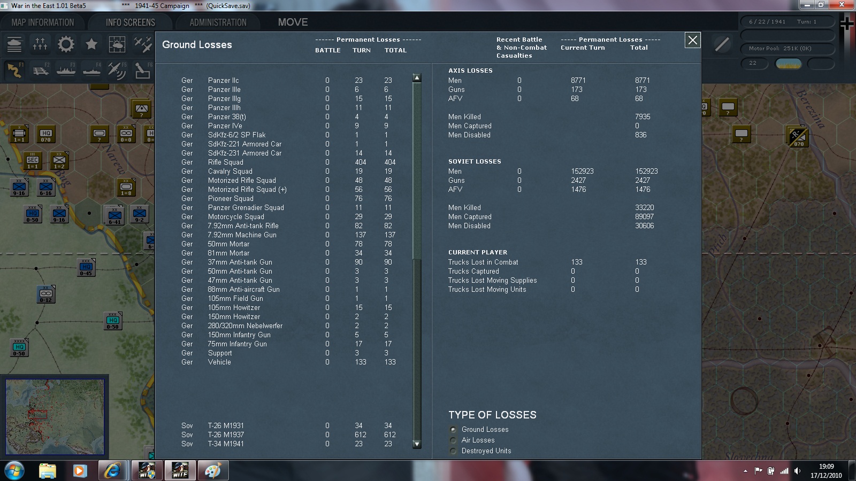Viewport: 856px width, 481px height.
Task: Click the Trucks Lost in Combat label
Action: tap(483, 262)
